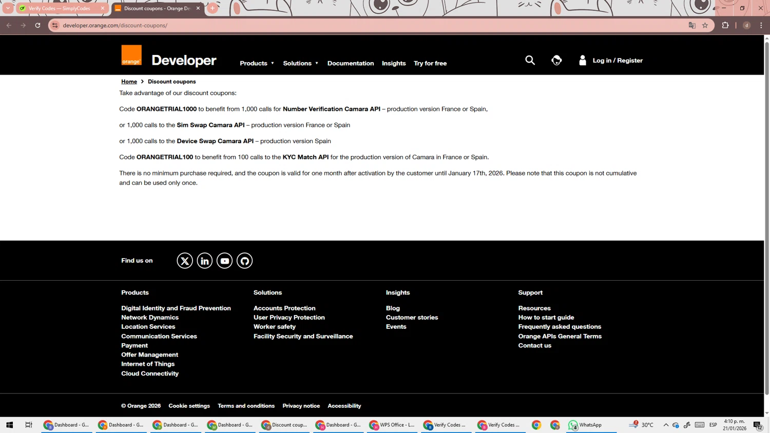This screenshot has height=433, width=770.
Task: Open the WPS Office taskbar item
Action: 393,425
